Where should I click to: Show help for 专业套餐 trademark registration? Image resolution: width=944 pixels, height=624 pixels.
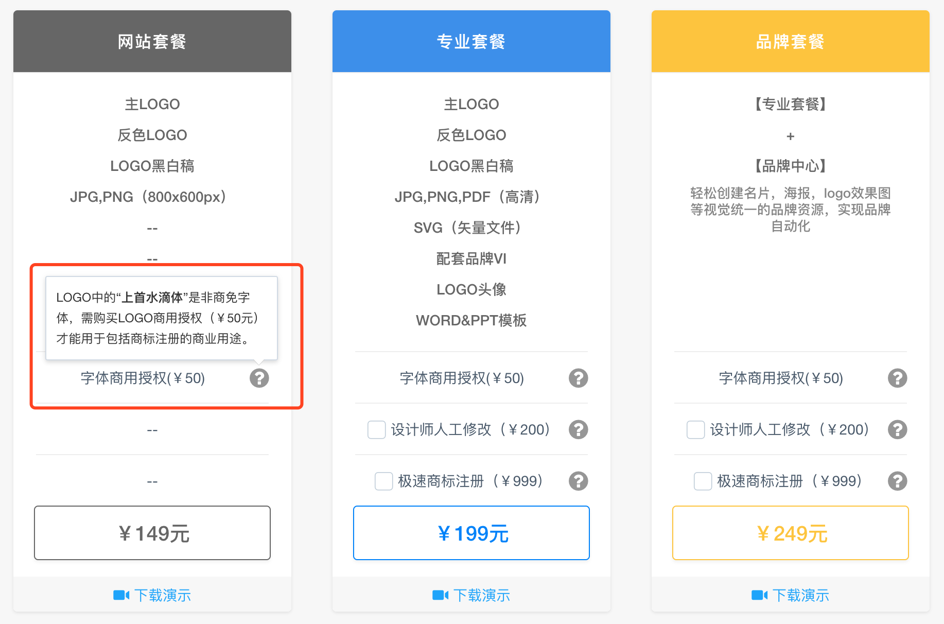(578, 481)
